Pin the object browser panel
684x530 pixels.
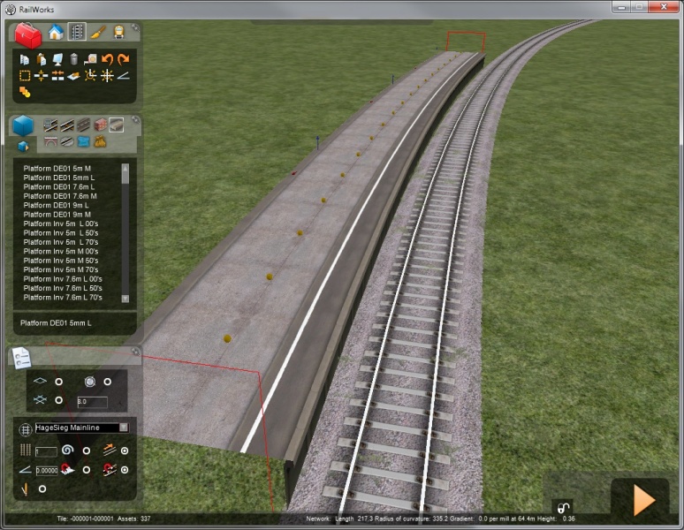pyautogui.click(x=136, y=119)
